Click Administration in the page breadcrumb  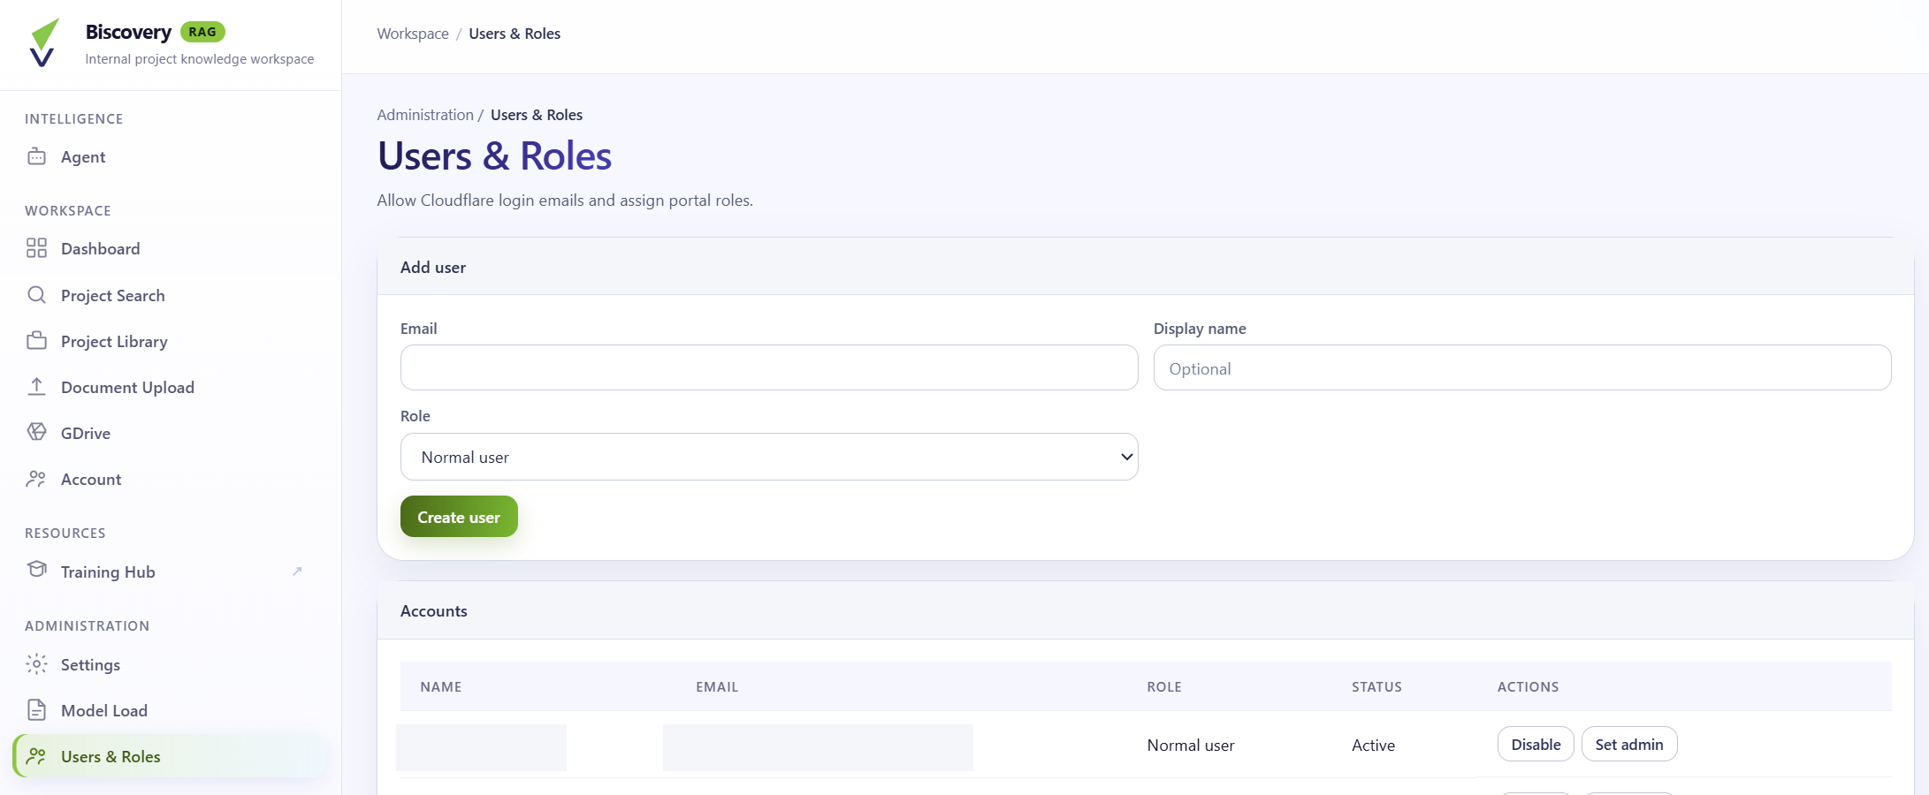[425, 115]
